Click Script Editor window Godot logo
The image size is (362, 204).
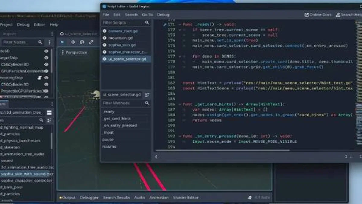104,6
